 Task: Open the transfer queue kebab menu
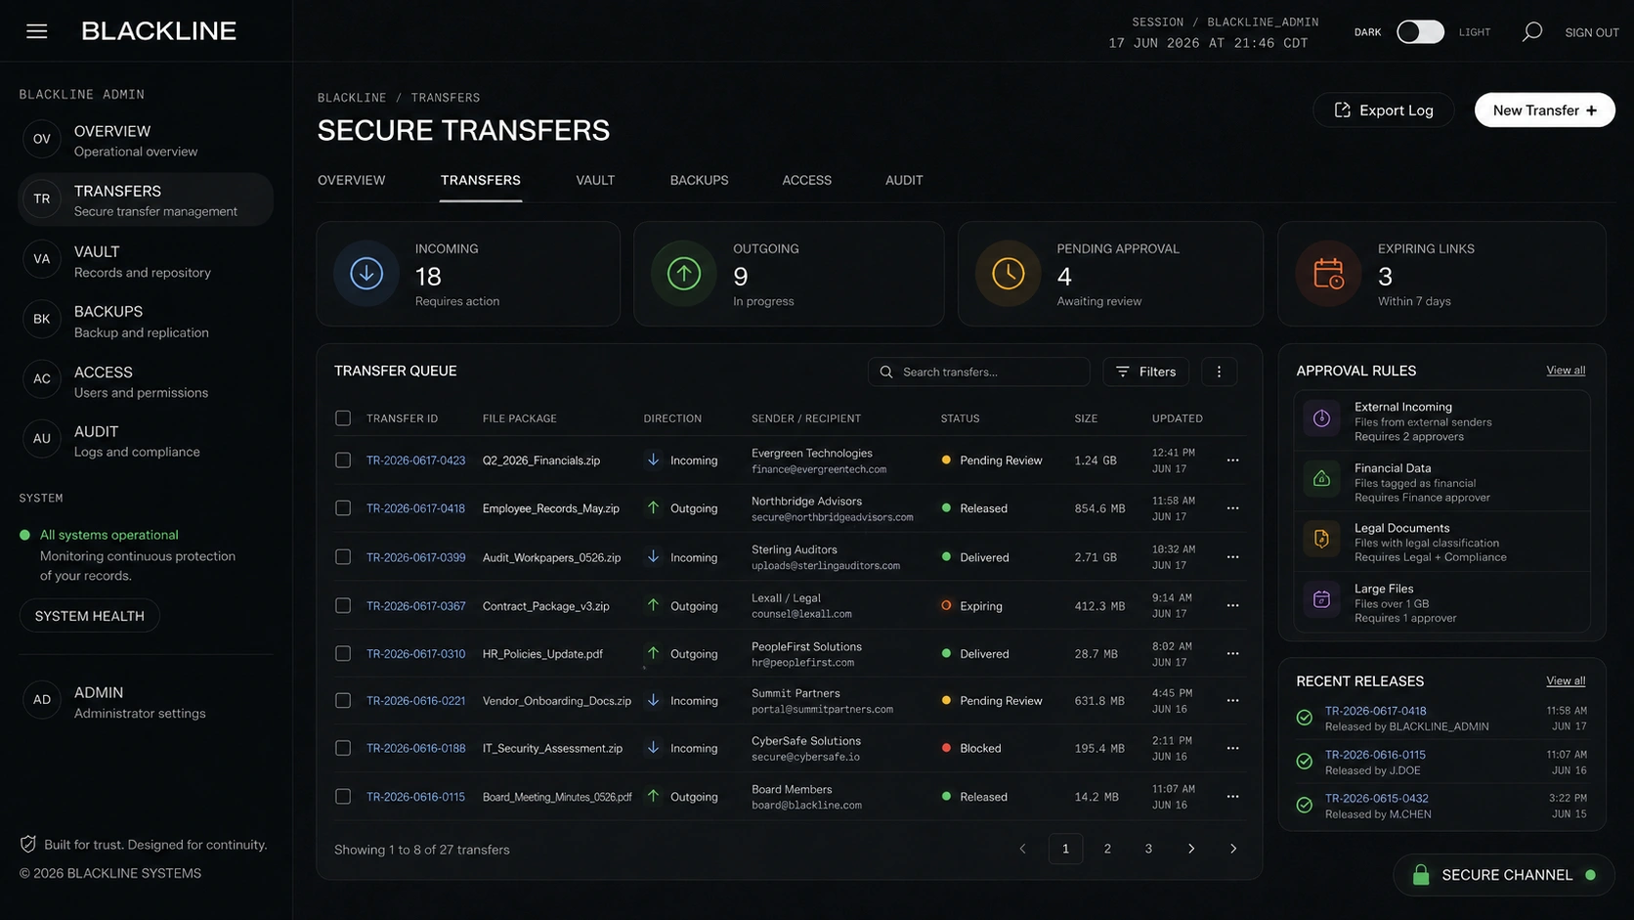[x=1219, y=372]
